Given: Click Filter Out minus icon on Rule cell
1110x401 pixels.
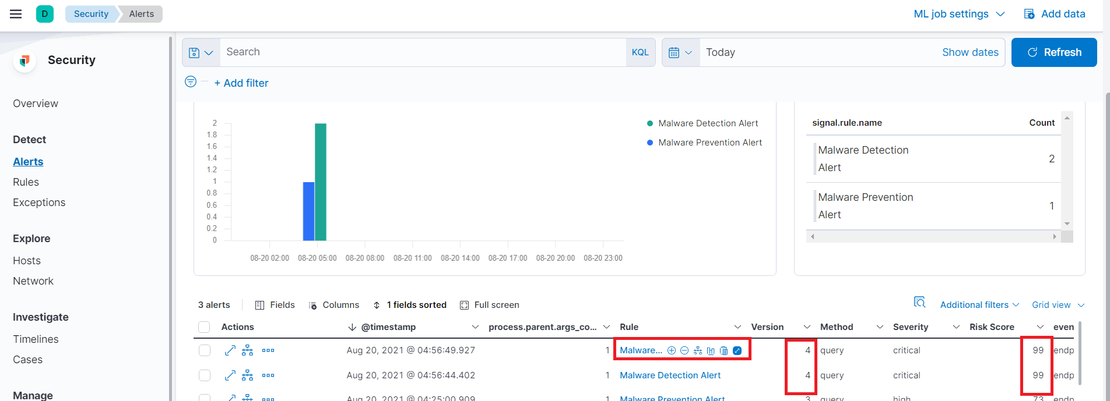Looking at the screenshot, I should coord(684,350).
